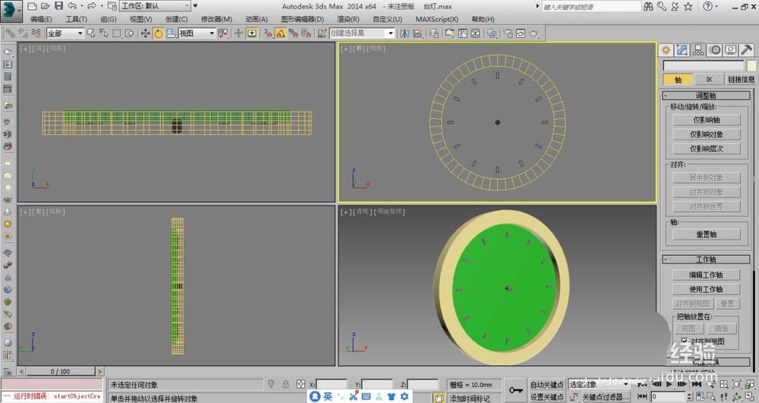Toggle the Percent Snap icon
Viewport: 759px width, 403px height.
pos(293,33)
